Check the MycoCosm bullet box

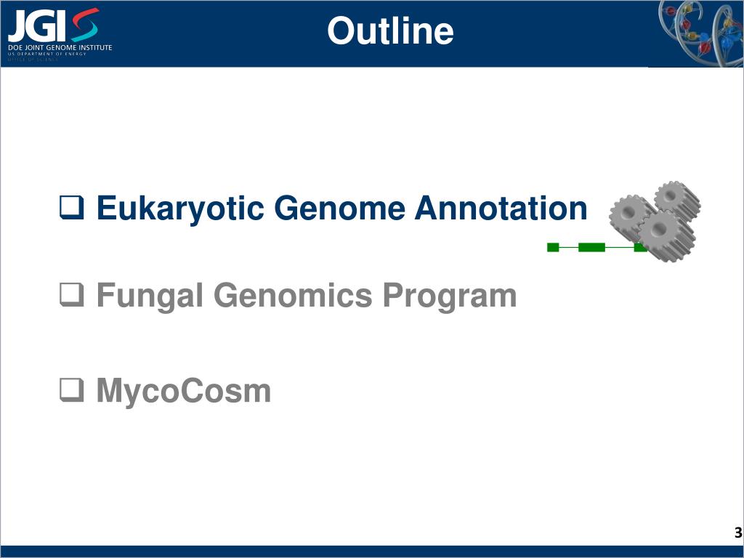click(x=72, y=390)
